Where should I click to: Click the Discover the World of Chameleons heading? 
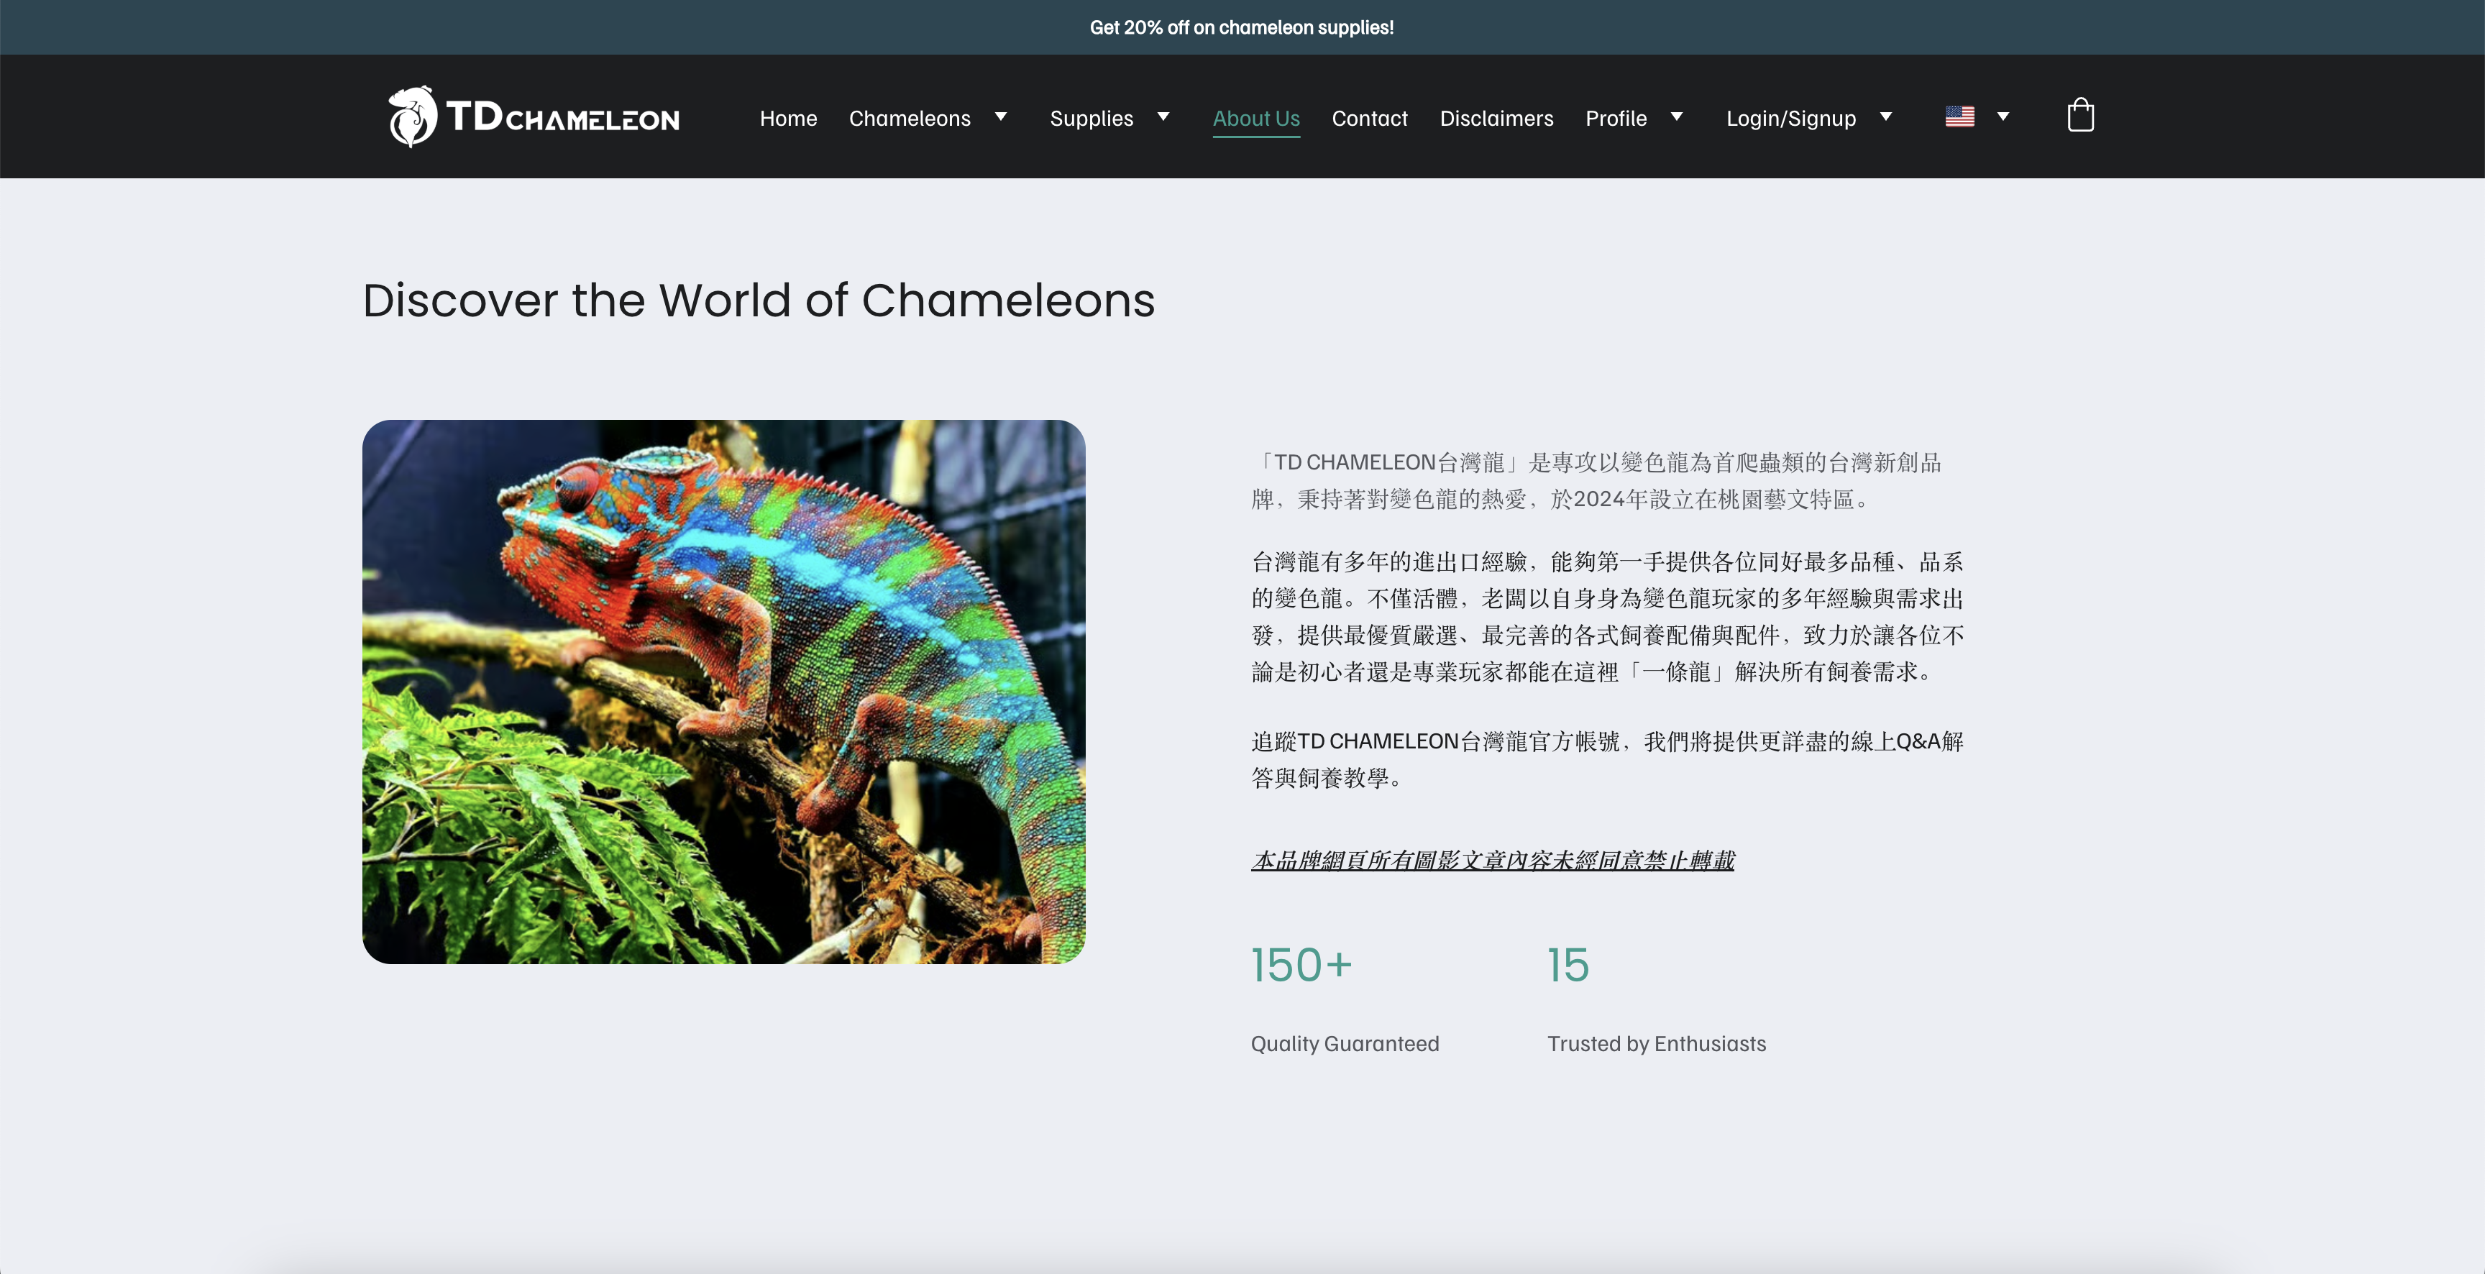pos(759,300)
